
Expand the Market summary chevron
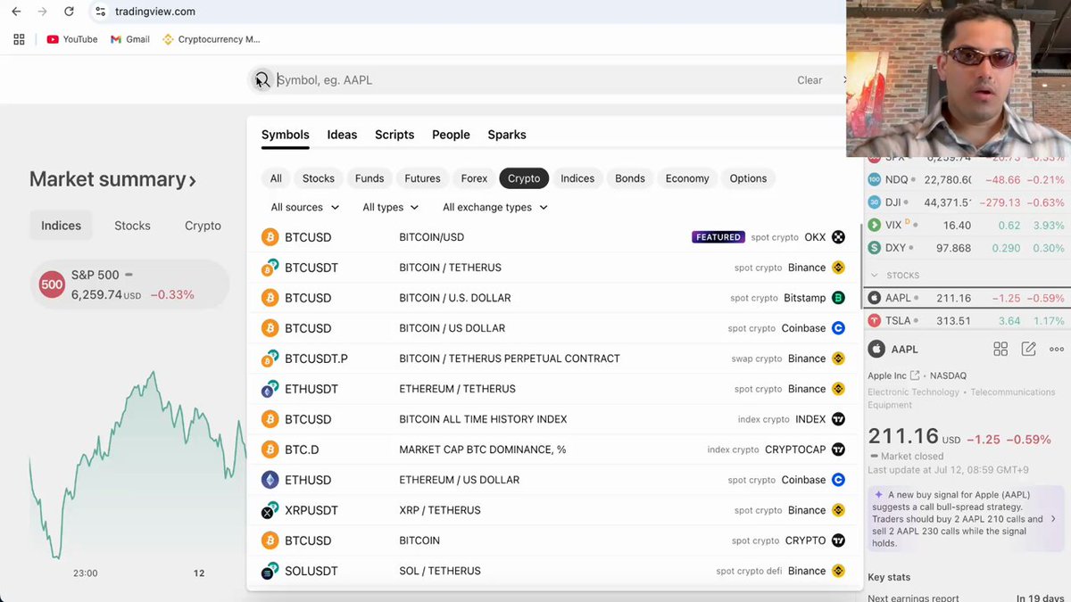coord(192,180)
